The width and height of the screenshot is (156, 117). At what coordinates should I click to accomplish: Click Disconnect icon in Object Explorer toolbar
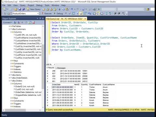[19, 22]
